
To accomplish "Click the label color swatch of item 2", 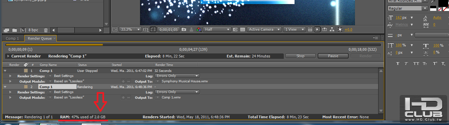I will [x=26, y=87].
